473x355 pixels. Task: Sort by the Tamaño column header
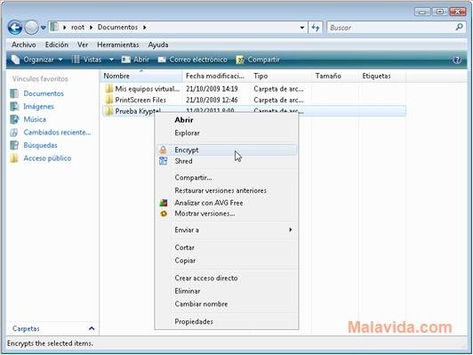tap(335, 77)
